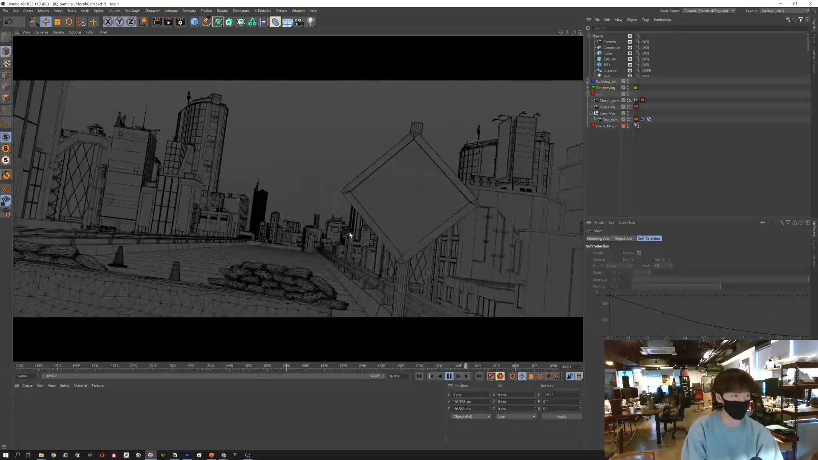Click the Camera object toolbar icon
Screen dimensions: 818x460
tap(299, 22)
